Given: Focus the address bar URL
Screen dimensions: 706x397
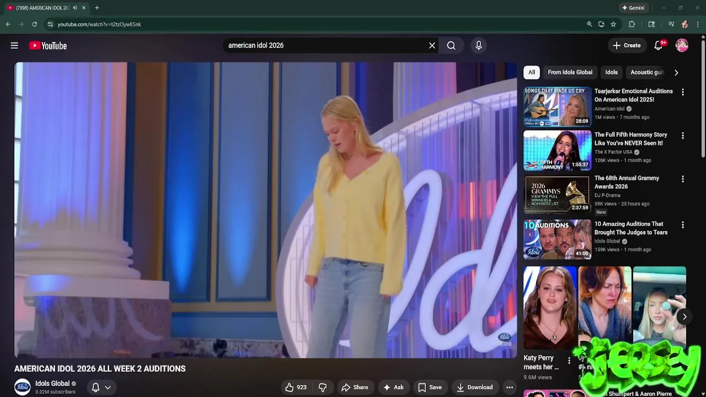Looking at the screenshot, I should (x=99, y=24).
